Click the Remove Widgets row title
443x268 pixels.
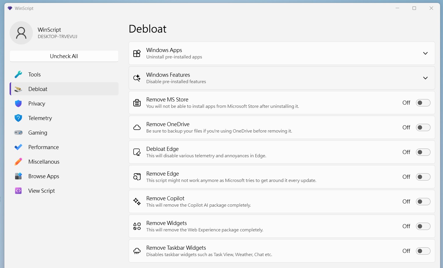166,223
